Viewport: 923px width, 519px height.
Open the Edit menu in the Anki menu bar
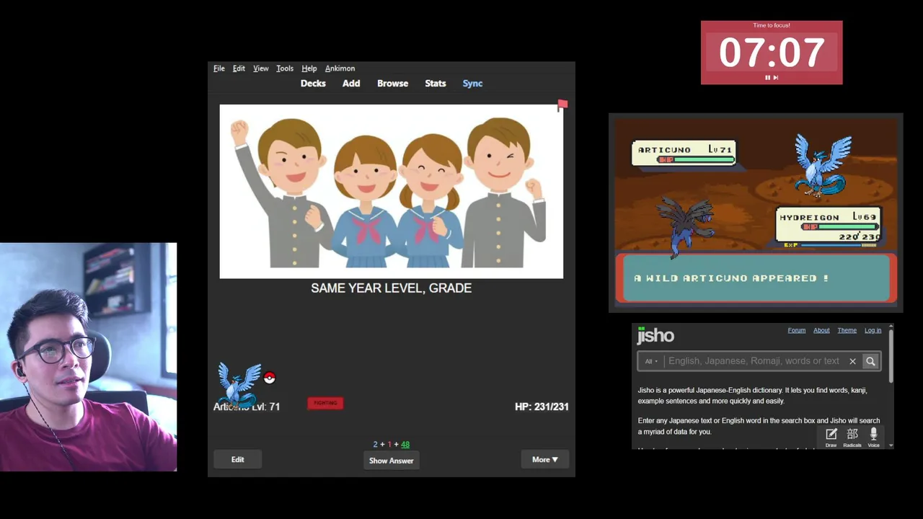click(239, 68)
